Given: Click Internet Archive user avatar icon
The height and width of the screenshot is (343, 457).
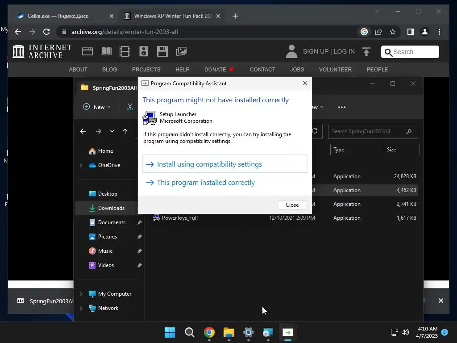Looking at the screenshot, I should [x=291, y=52].
